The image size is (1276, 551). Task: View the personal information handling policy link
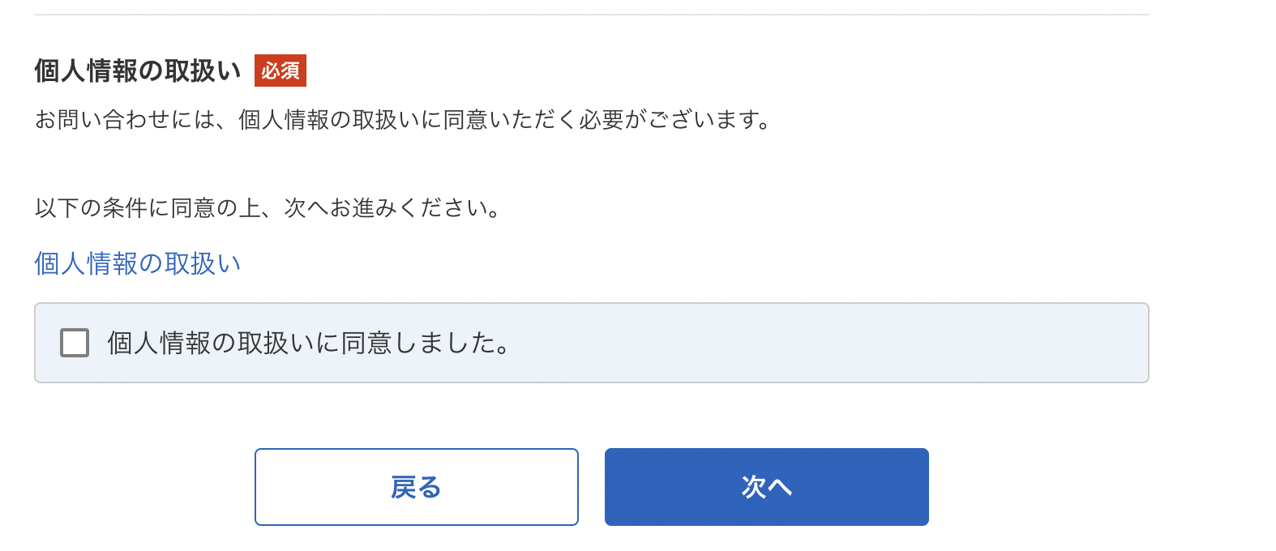(138, 263)
